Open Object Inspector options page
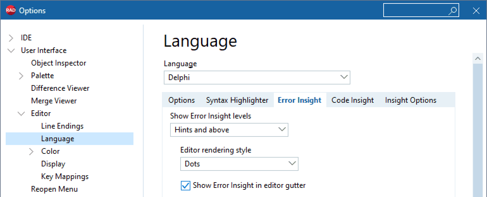Image resolution: width=487 pixels, height=197 pixels. tap(59, 63)
